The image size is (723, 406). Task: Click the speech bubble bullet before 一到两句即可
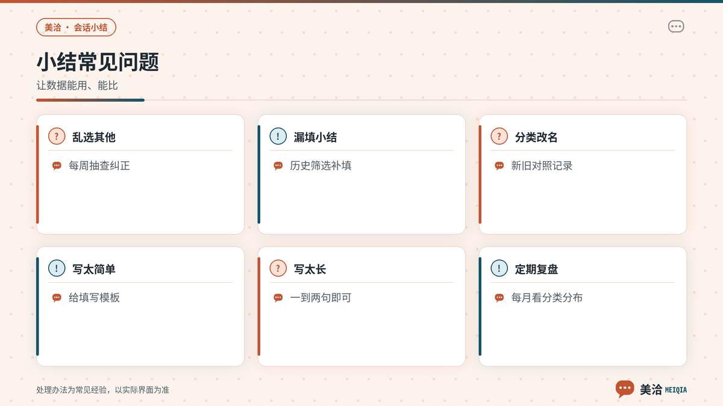pyautogui.click(x=278, y=298)
